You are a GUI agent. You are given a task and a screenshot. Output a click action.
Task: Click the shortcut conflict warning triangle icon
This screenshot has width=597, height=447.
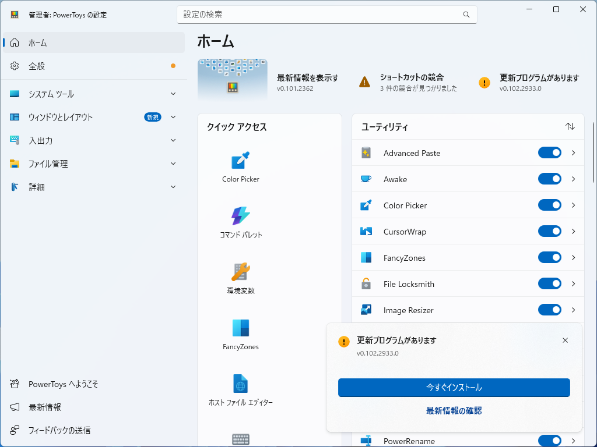tap(365, 82)
